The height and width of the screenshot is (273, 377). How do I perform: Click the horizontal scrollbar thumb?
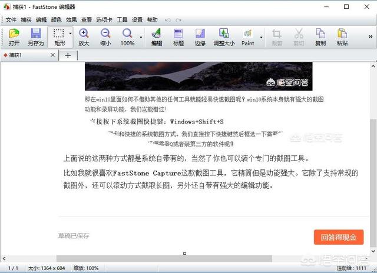164,259
